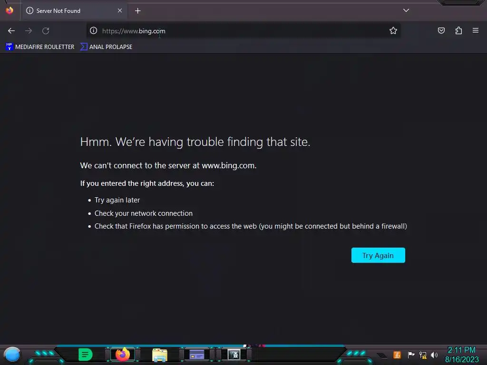Expand the list all tabs dropdown
The image size is (487, 365).
(406, 10)
